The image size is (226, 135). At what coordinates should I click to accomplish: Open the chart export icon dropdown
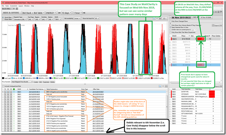pos(164,18)
